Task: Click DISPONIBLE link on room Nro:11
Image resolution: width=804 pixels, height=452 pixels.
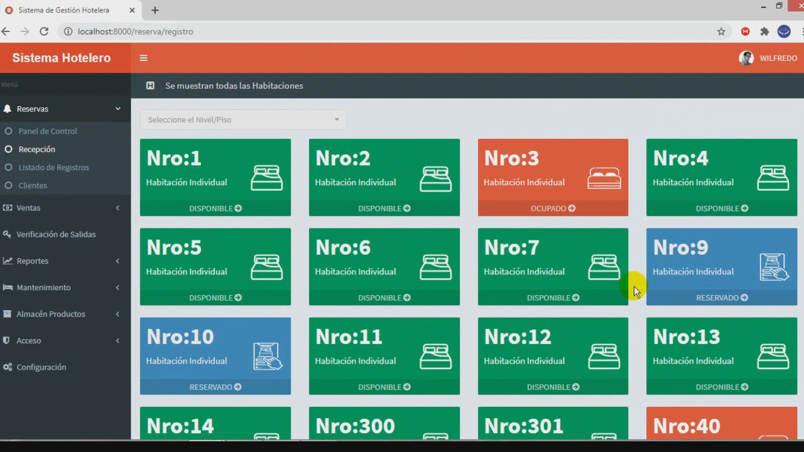Action: 384,387
